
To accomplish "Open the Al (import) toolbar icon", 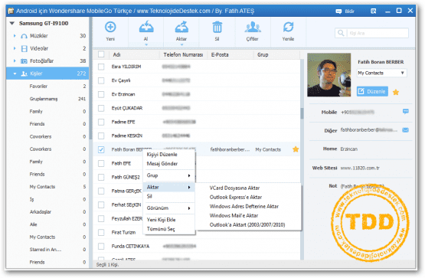I will pos(146,27).
